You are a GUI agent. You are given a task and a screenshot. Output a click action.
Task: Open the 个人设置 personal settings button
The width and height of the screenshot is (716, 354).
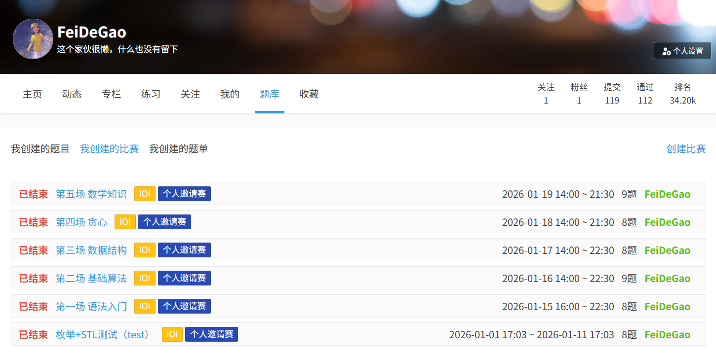[x=682, y=51]
